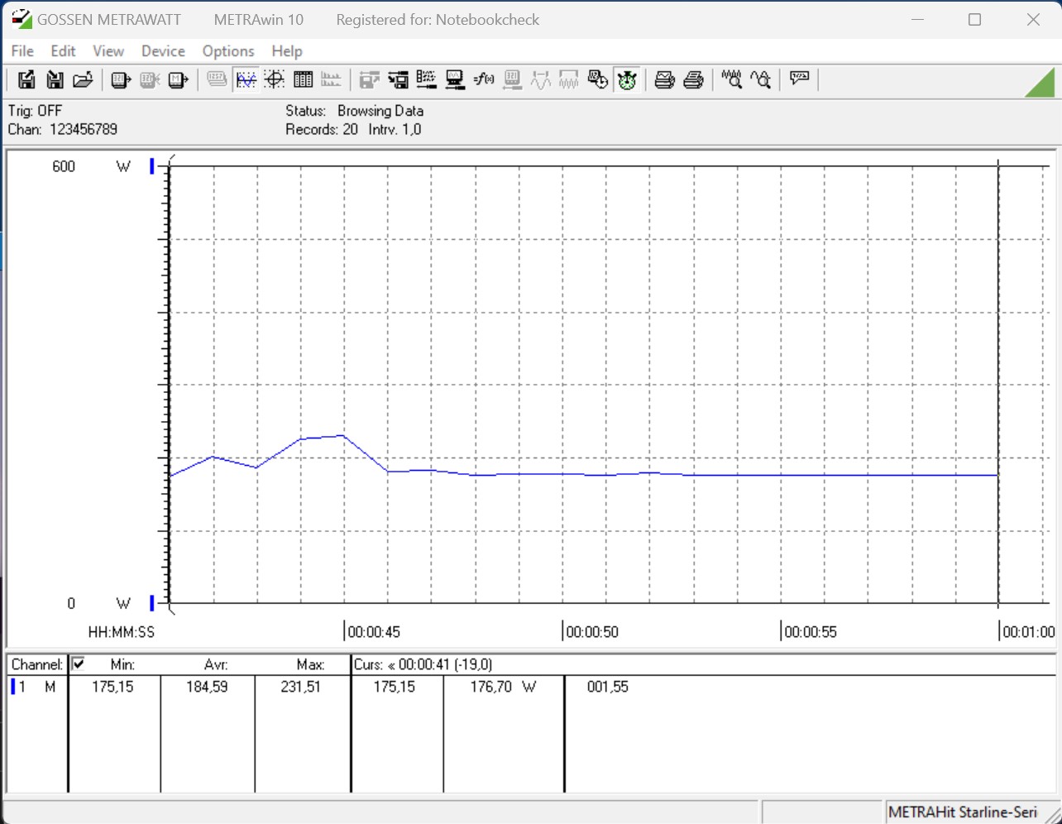Click the blue channel 1 color marker

pyautogui.click(x=12, y=687)
